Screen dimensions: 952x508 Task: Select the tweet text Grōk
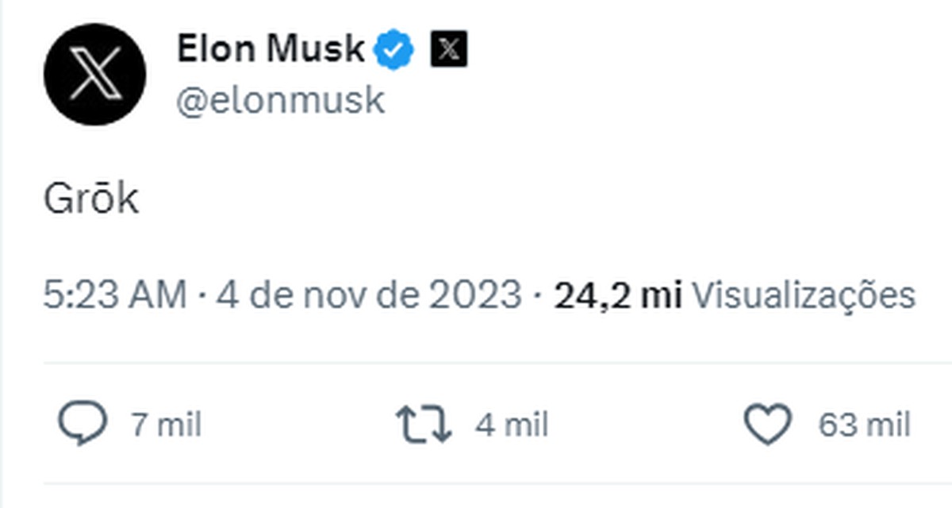[x=91, y=199]
